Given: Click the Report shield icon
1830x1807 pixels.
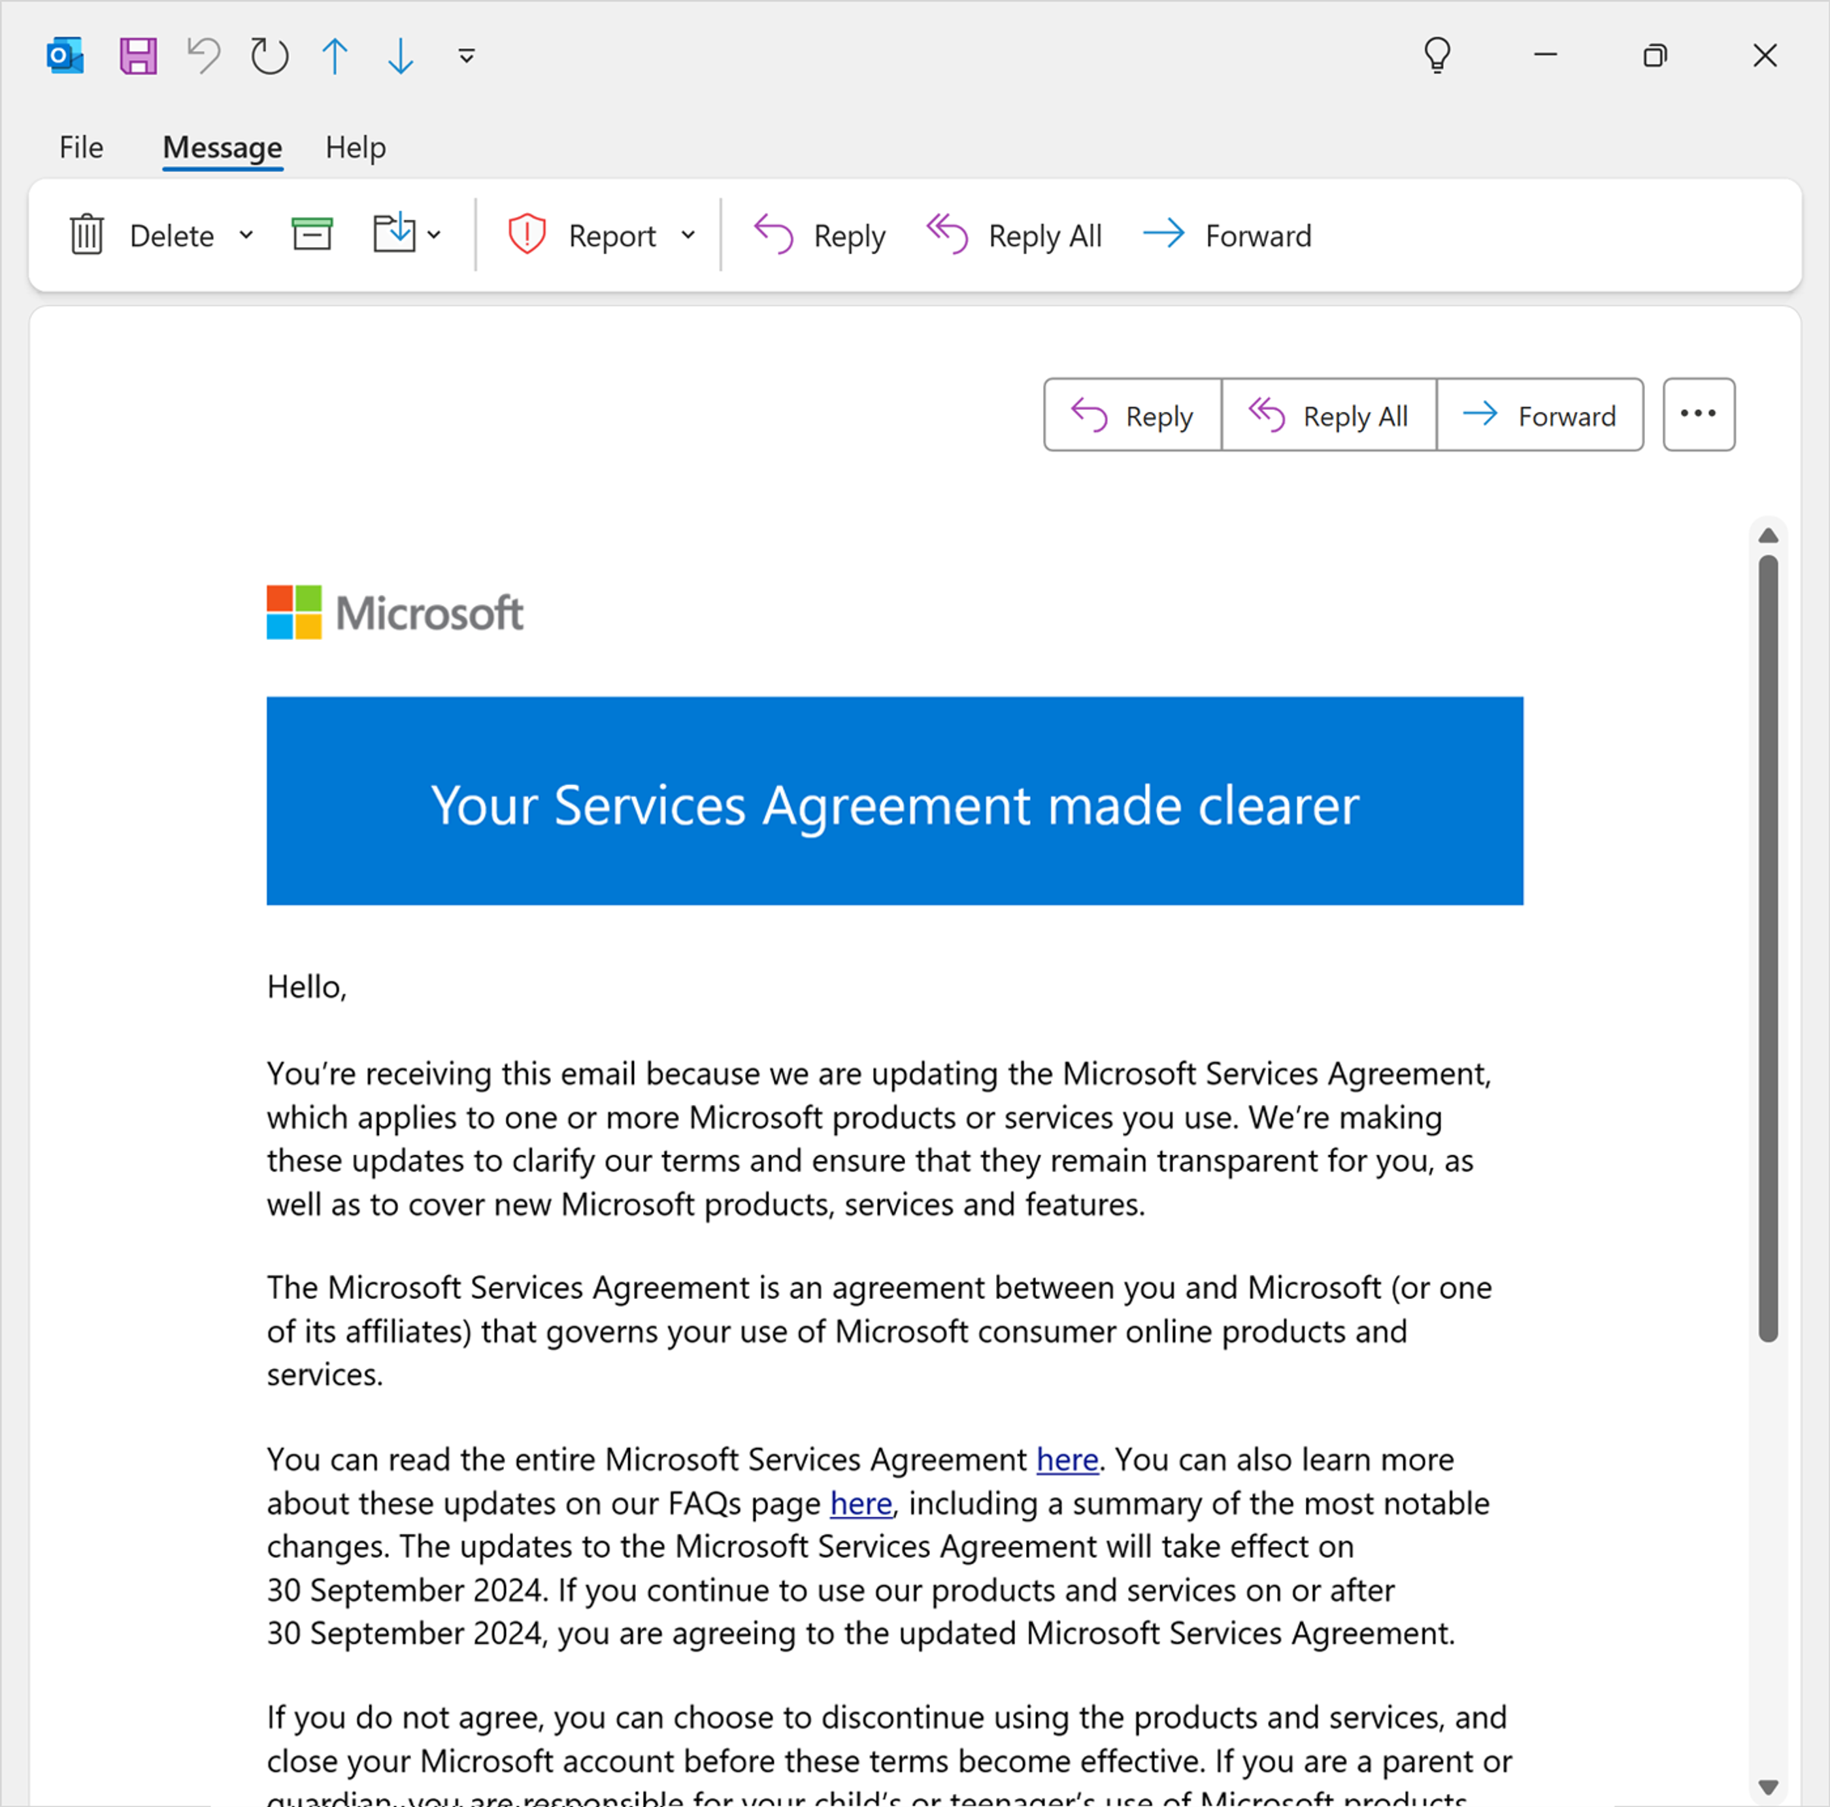Looking at the screenshot, I should click(527, 234).
